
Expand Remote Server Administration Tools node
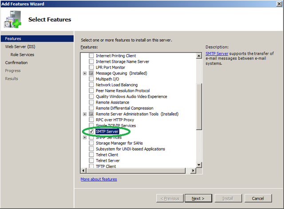tap(85, 114)
